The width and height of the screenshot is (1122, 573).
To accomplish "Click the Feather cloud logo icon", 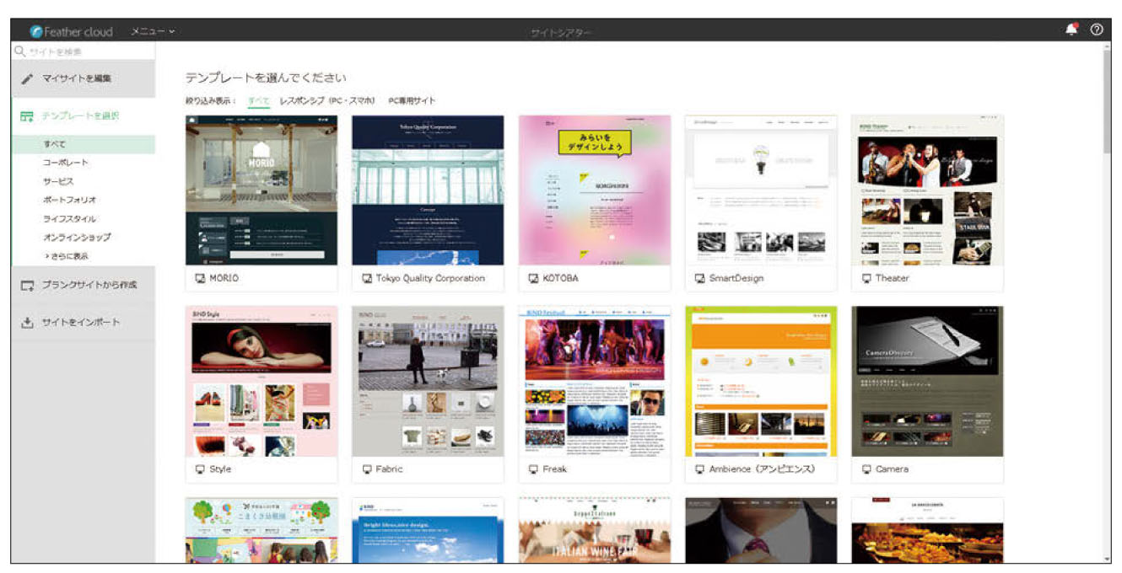I will (x=36, y=31).
